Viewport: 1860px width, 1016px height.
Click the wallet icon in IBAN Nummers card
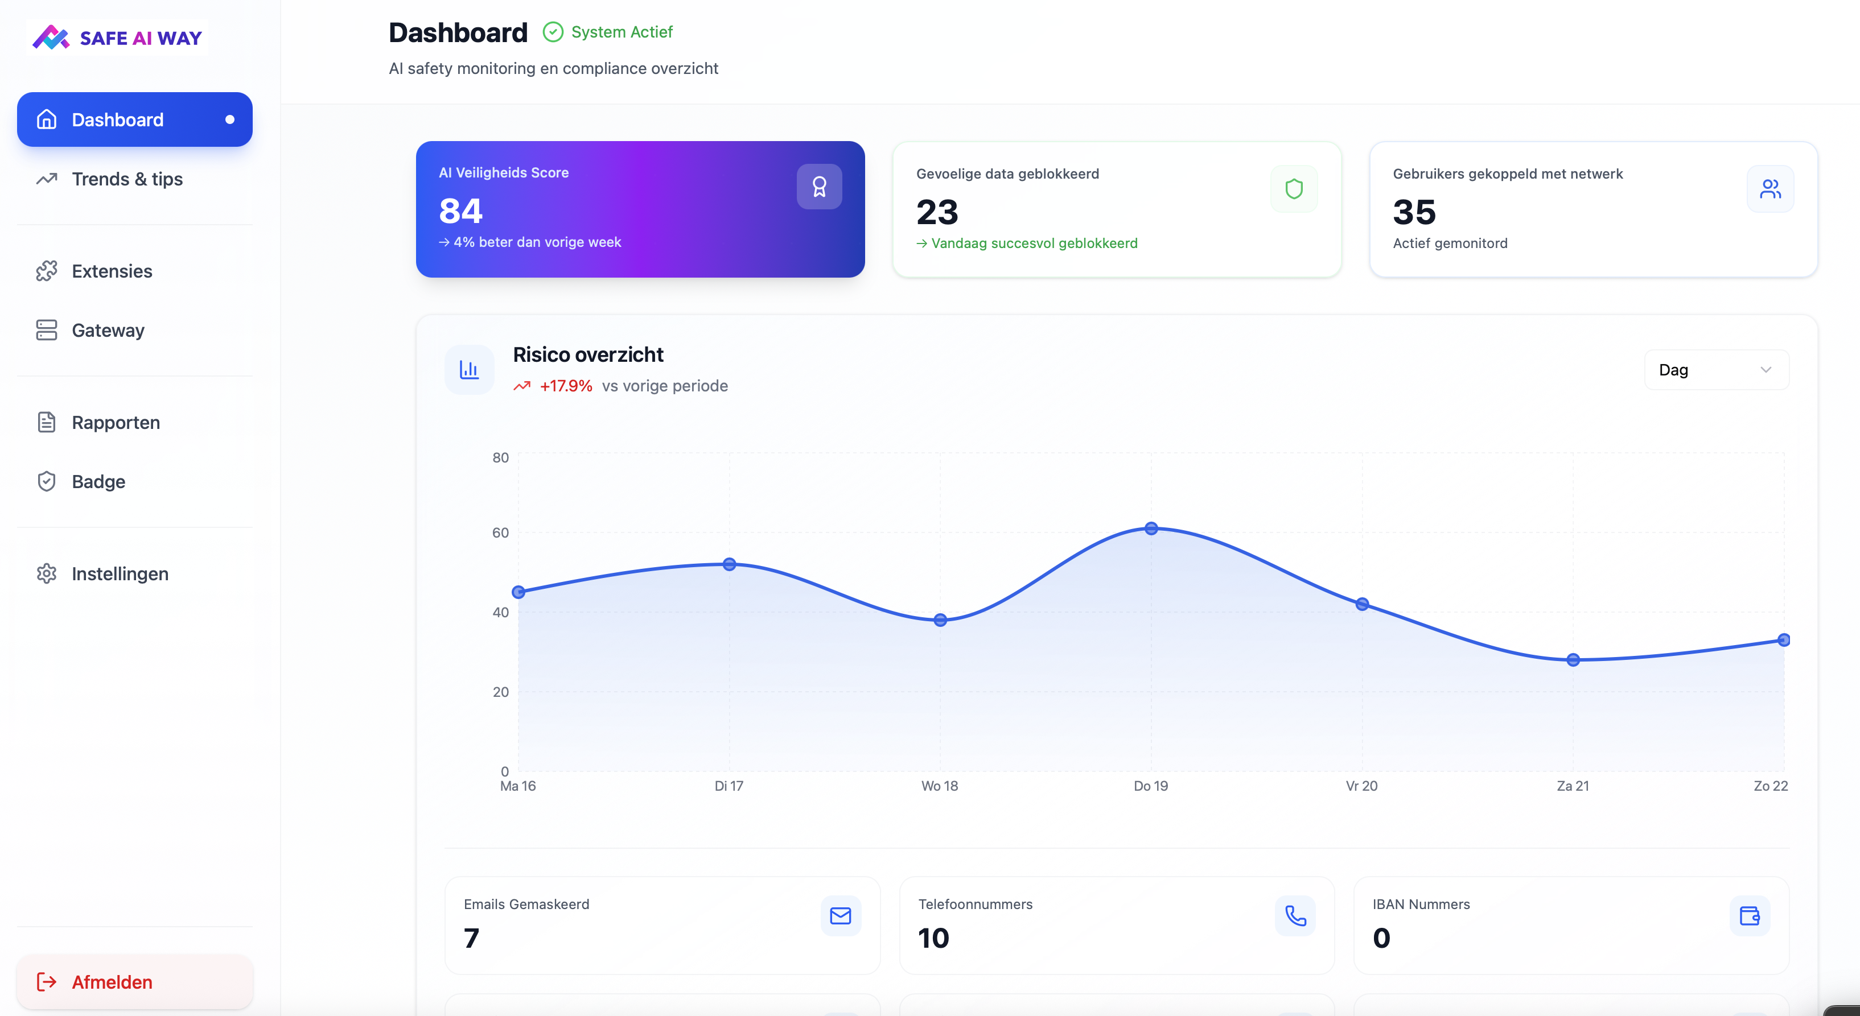coord(1750,916)
